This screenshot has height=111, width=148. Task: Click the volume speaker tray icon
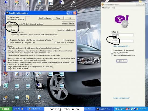[124, 109]
